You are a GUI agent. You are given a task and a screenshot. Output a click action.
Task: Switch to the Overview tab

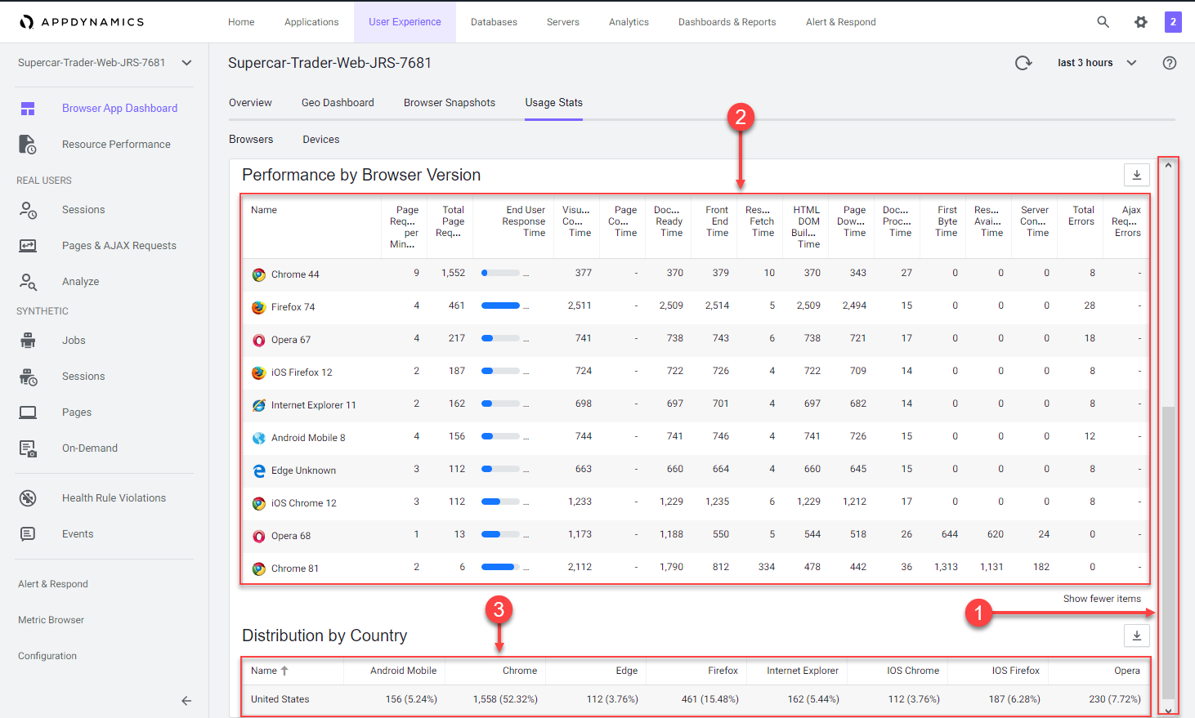click(x=250, y=103)
